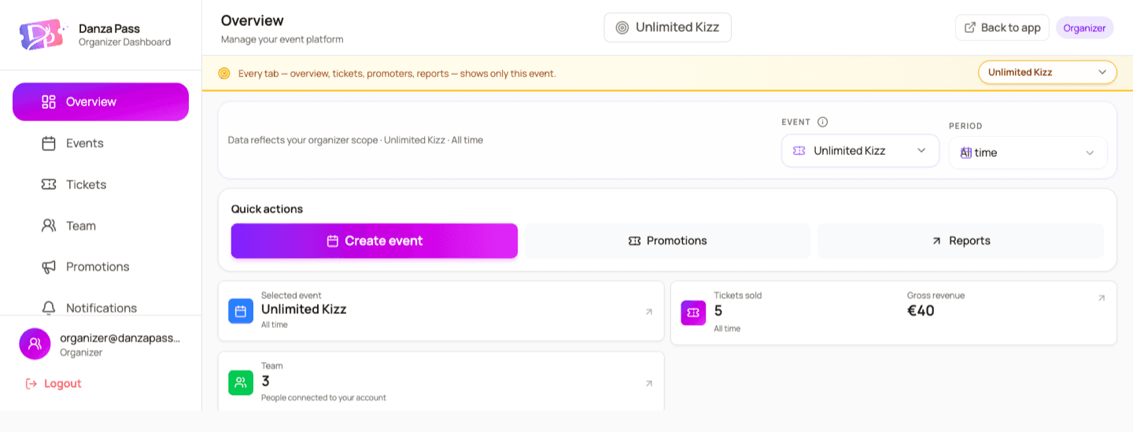Click the target icon in the yellow banner

(224, 73)
